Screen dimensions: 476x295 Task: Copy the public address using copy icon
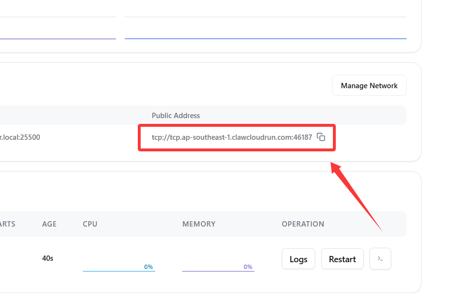click(x=321, y=137)
